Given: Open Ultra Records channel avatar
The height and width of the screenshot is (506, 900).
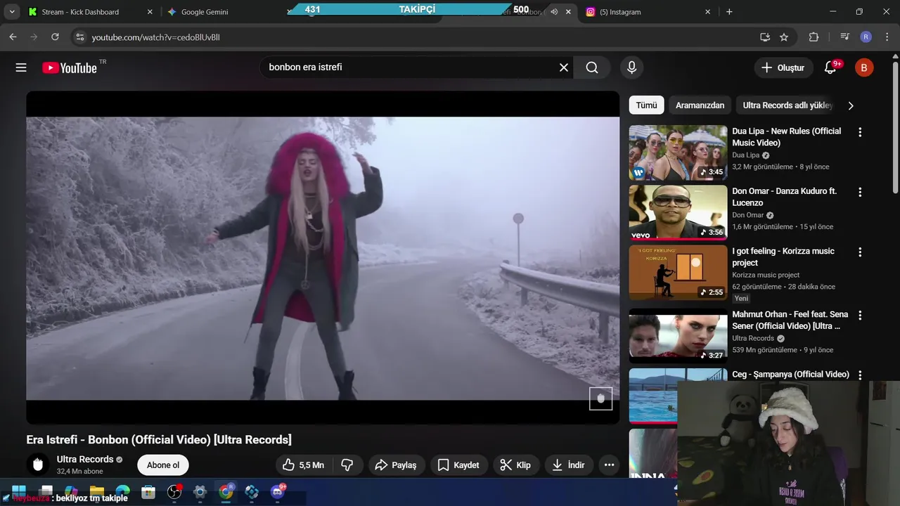Looking at the screenshot, I should click(x=38, y=465).
